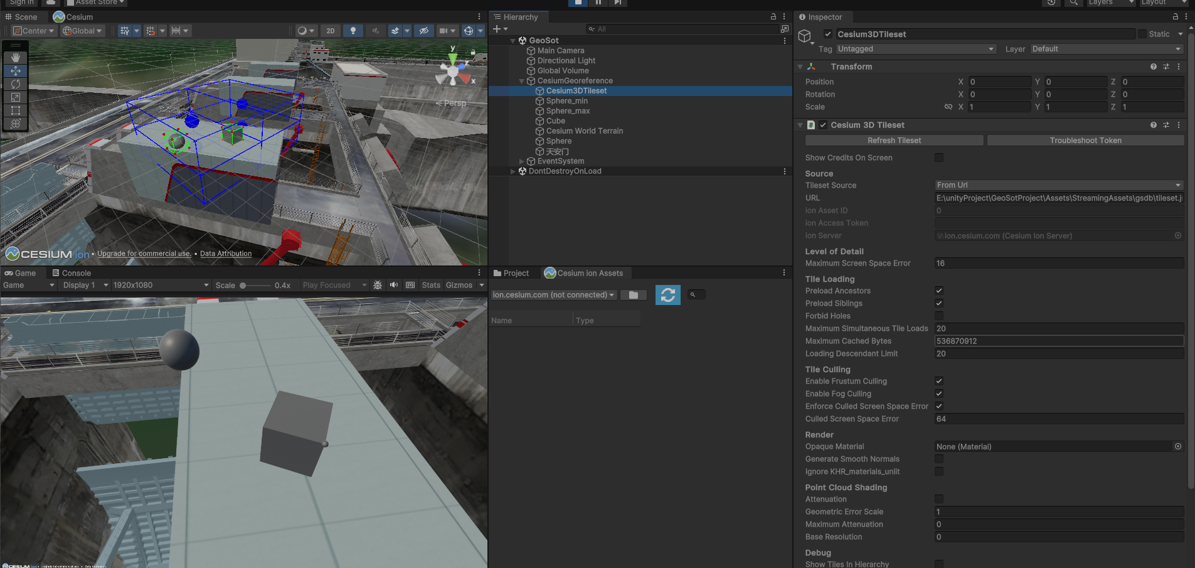Toggle Static checkbox for Cesium3DTileset

pyautogui.click(x=1142, y=34)
